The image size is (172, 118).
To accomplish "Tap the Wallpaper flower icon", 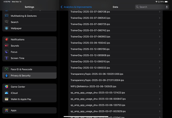I will (x=6, y=28).
